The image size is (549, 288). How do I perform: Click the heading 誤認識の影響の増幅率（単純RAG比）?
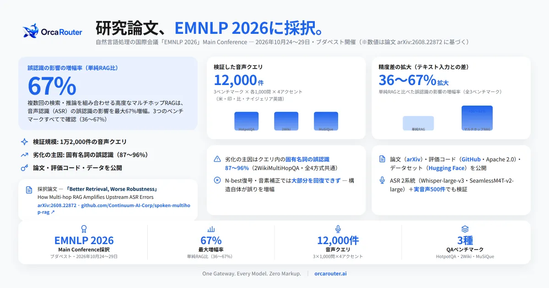[73, 68]
